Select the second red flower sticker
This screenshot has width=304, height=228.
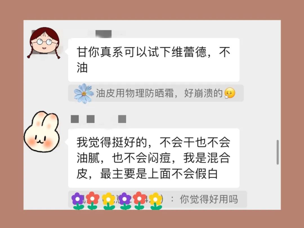(140, 201)
